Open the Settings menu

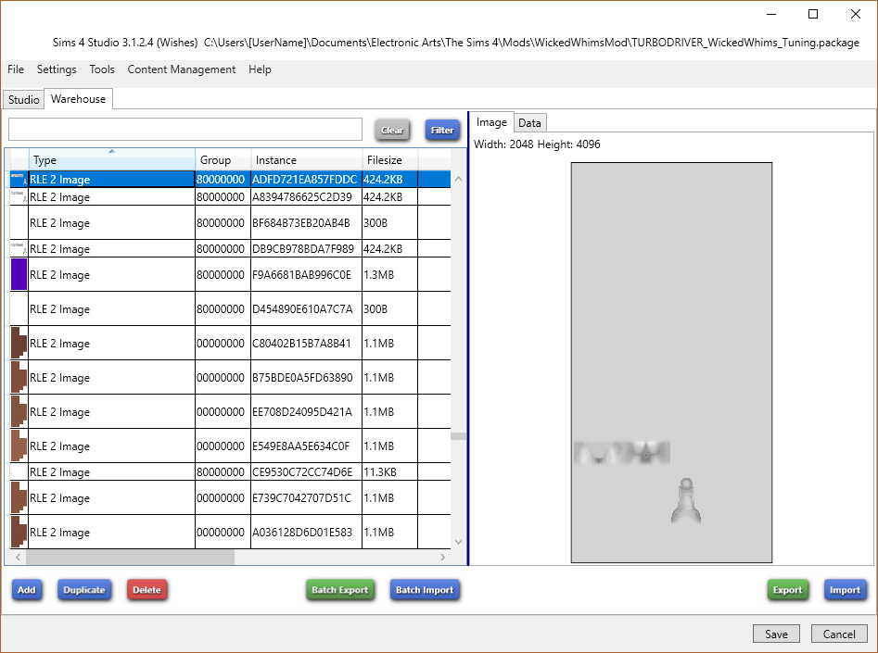tap(57, 69)
